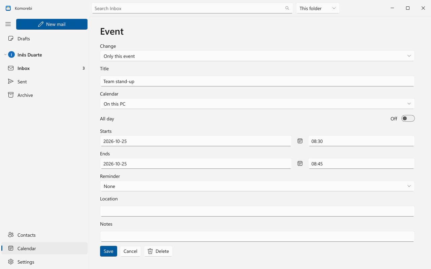Click the Starts date field 2026-10-25

tap(196, 141)
